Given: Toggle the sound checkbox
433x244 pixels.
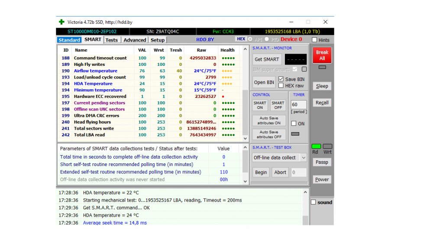Looking at the screenshot, I should coord(313,202).
